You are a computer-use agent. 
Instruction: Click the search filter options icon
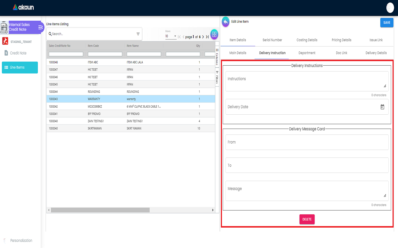(138, 34)
